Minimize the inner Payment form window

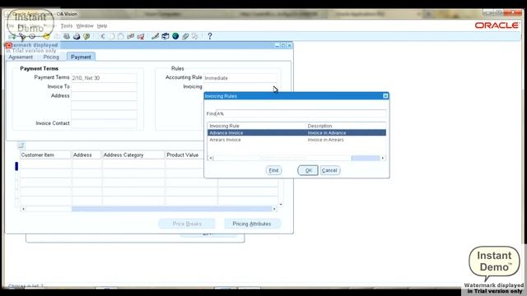point(277,45)
